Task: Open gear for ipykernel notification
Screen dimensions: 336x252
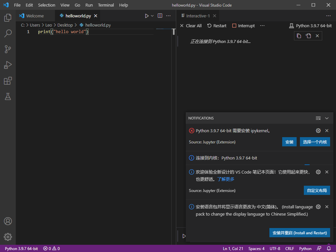Action: click(318, 131)
